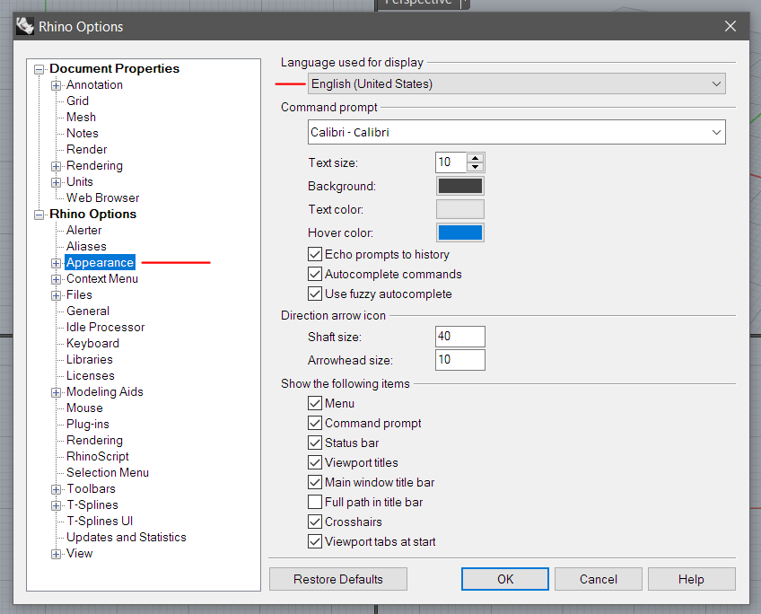Open the Calibri font dropdown

point(516,132)
